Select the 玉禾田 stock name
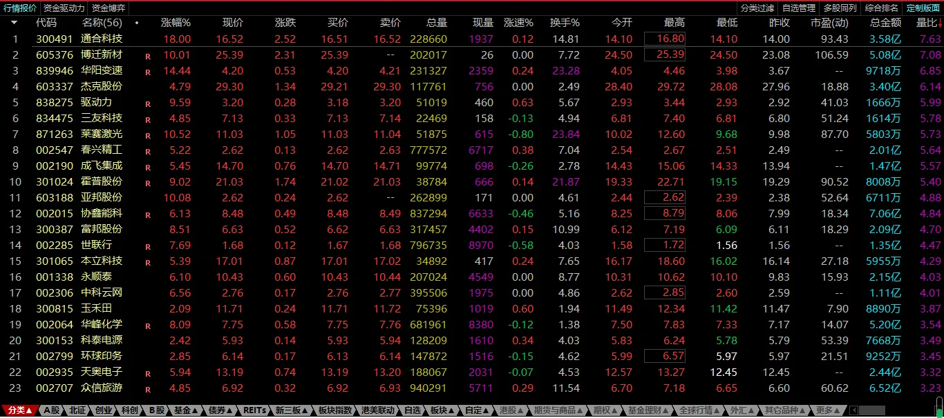The image size is (944, 418). pos(96,309)
